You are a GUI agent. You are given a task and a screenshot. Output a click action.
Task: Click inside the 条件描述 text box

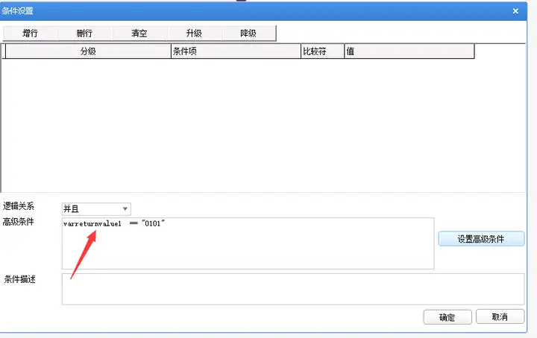pyautogui.click(x=293, y=289)
